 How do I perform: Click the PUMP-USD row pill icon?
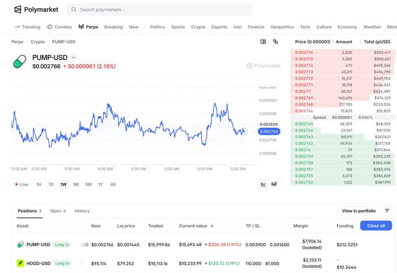20,244
